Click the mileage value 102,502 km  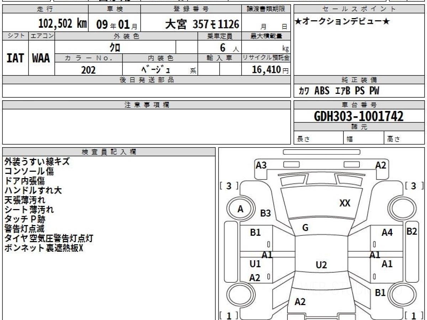click(63, 24)
